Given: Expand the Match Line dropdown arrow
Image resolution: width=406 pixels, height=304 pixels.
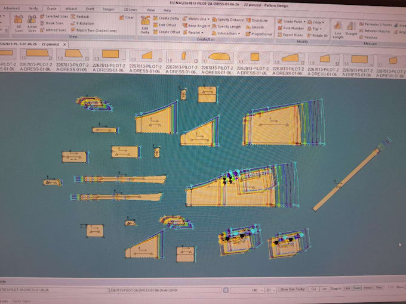Looking at the screenshot, I should (x=208, y=19).
